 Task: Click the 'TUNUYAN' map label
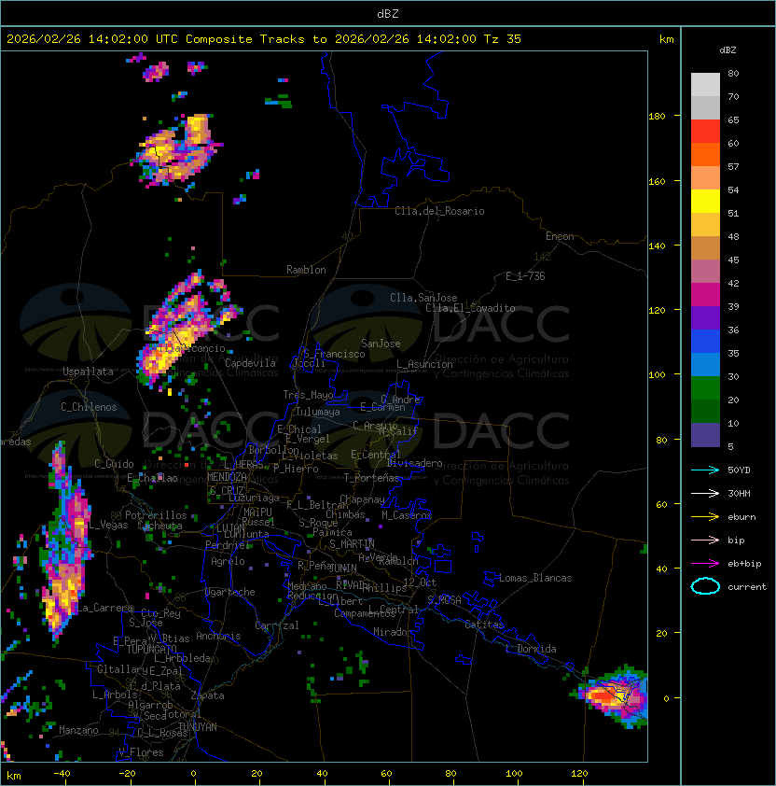pyautogui.click(x=198, y=727)
